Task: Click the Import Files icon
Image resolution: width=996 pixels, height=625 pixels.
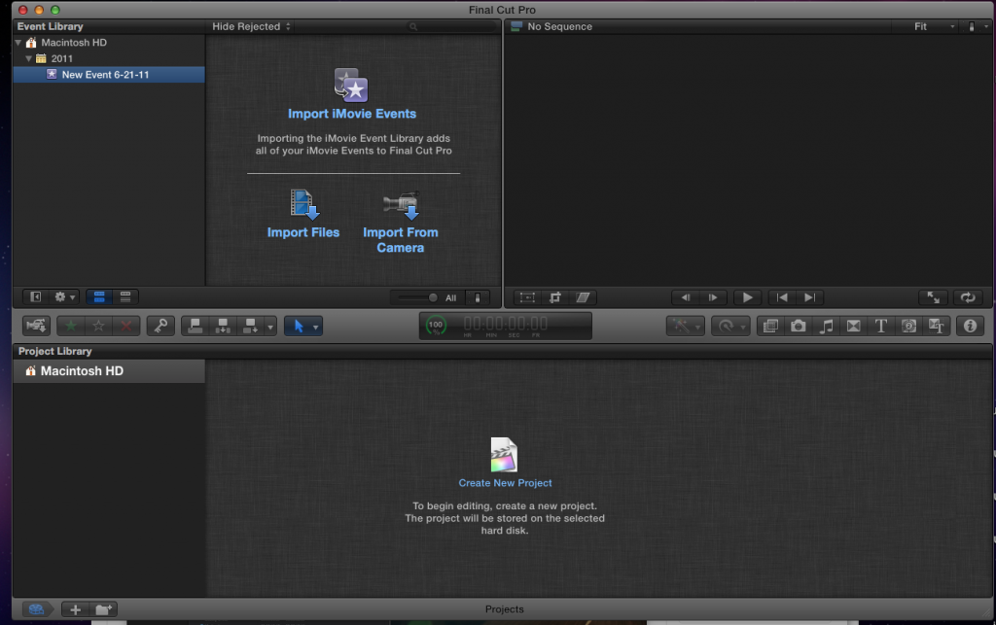Action: (303, 206)
